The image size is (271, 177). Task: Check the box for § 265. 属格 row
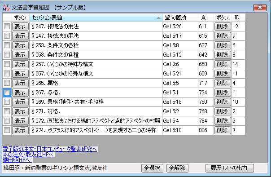pyautogui.click(x=7, y=83)
